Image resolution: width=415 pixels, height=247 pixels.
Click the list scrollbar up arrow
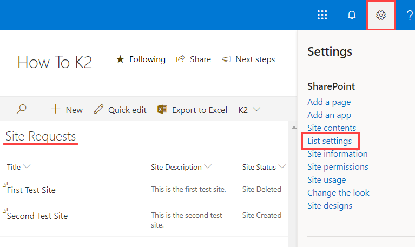[x=294, y=128]
